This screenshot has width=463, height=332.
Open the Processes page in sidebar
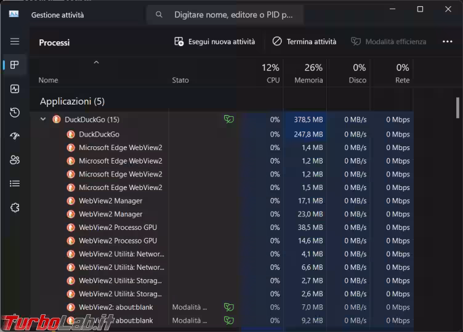(15, 65)
